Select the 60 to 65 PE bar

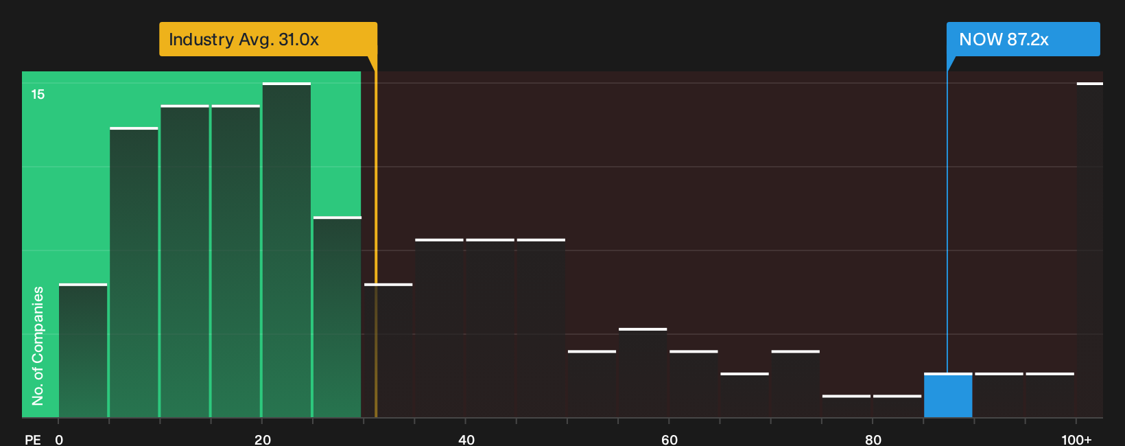pyautogui.click(x=694, y=384)
